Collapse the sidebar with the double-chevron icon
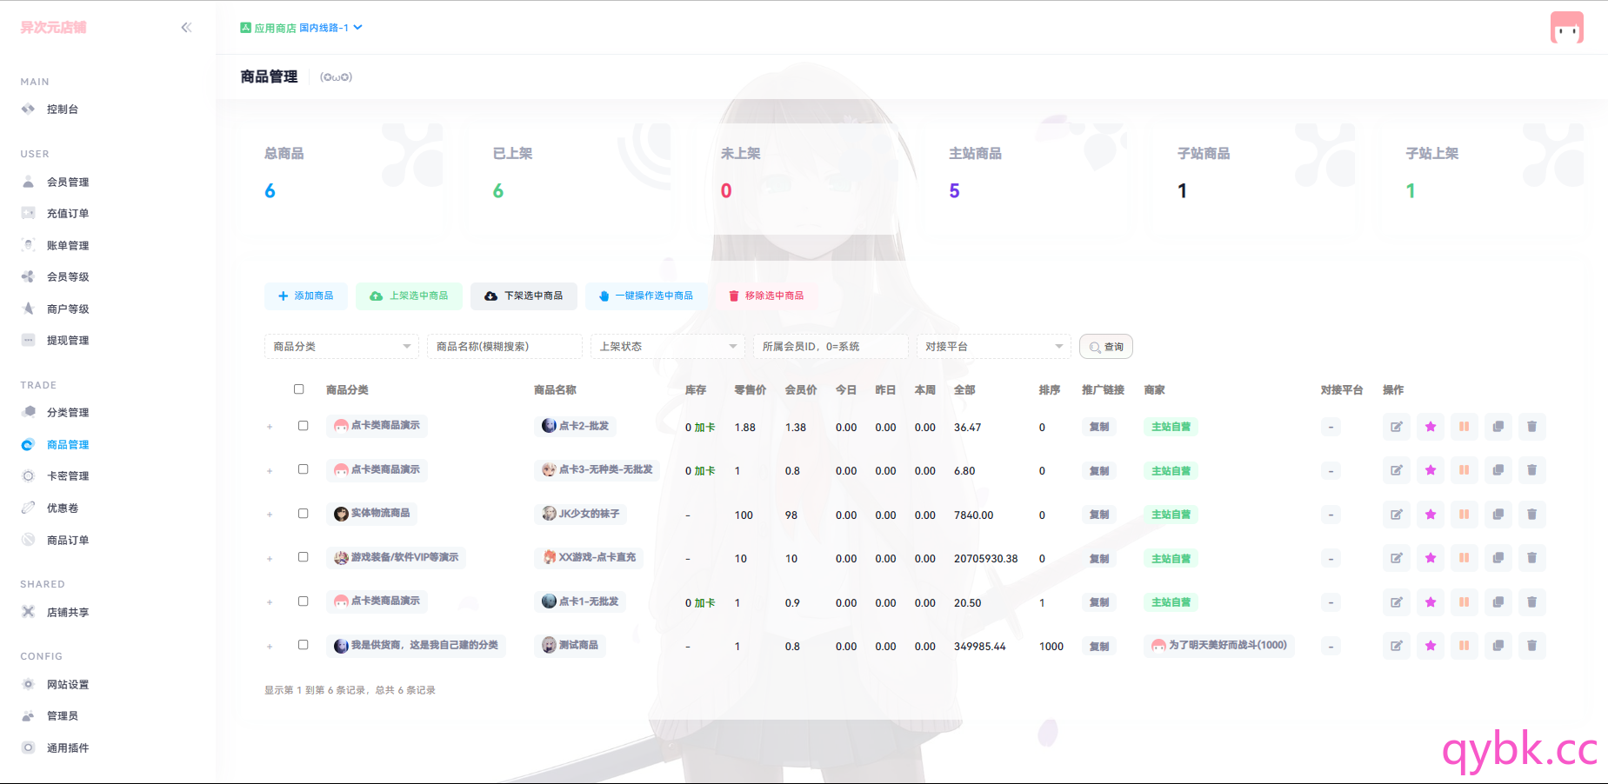Image resolution: width=1608 pixels, height=784 pixels. [x=186, y=28]
